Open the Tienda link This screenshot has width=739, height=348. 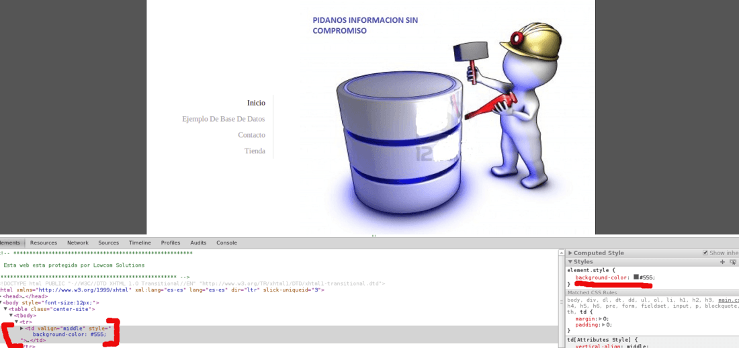pyautogui.click(x=255, y=151)
